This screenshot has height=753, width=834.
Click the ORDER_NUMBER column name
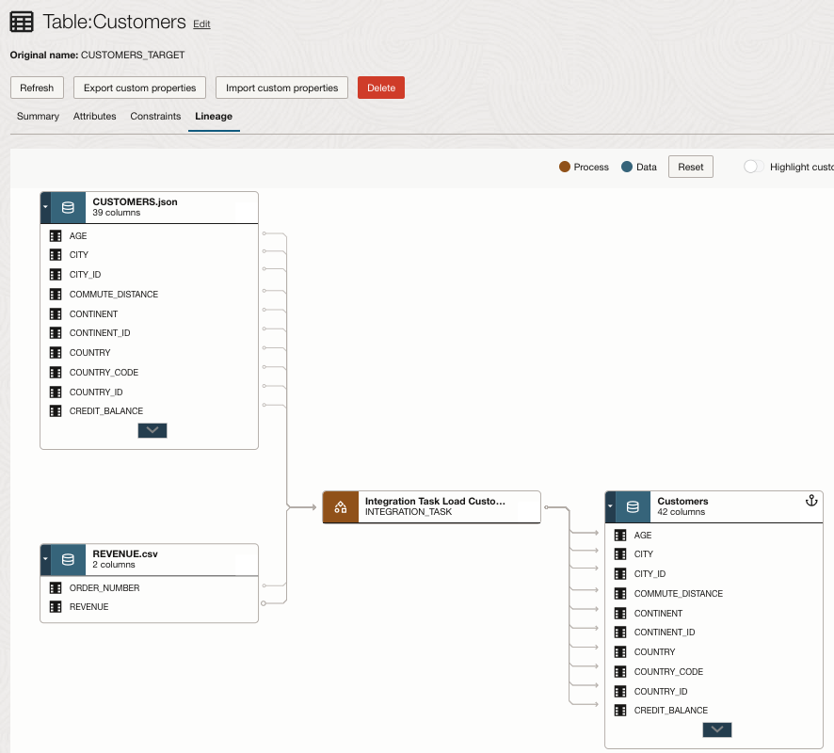point(104,587)
